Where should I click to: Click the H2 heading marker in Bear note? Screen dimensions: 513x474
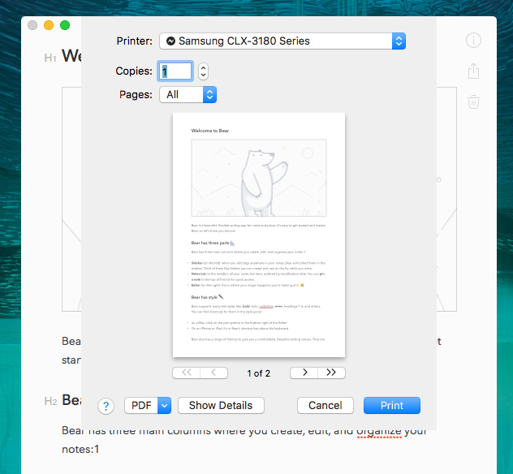click(50, 401)
